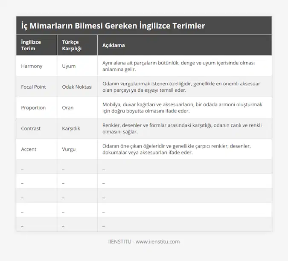Click the Harmony description starting with Aynı alana

pyautogui.click(x=178, y=66)
